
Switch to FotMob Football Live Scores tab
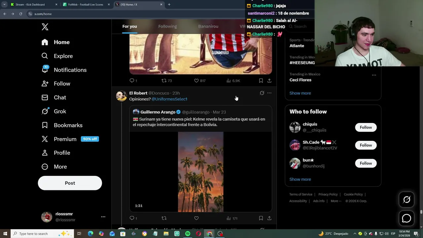85,5
